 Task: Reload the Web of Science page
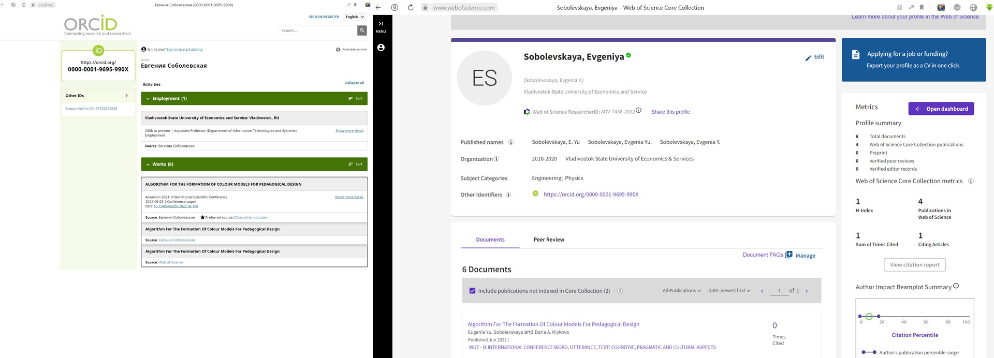[x=410, y=8]
